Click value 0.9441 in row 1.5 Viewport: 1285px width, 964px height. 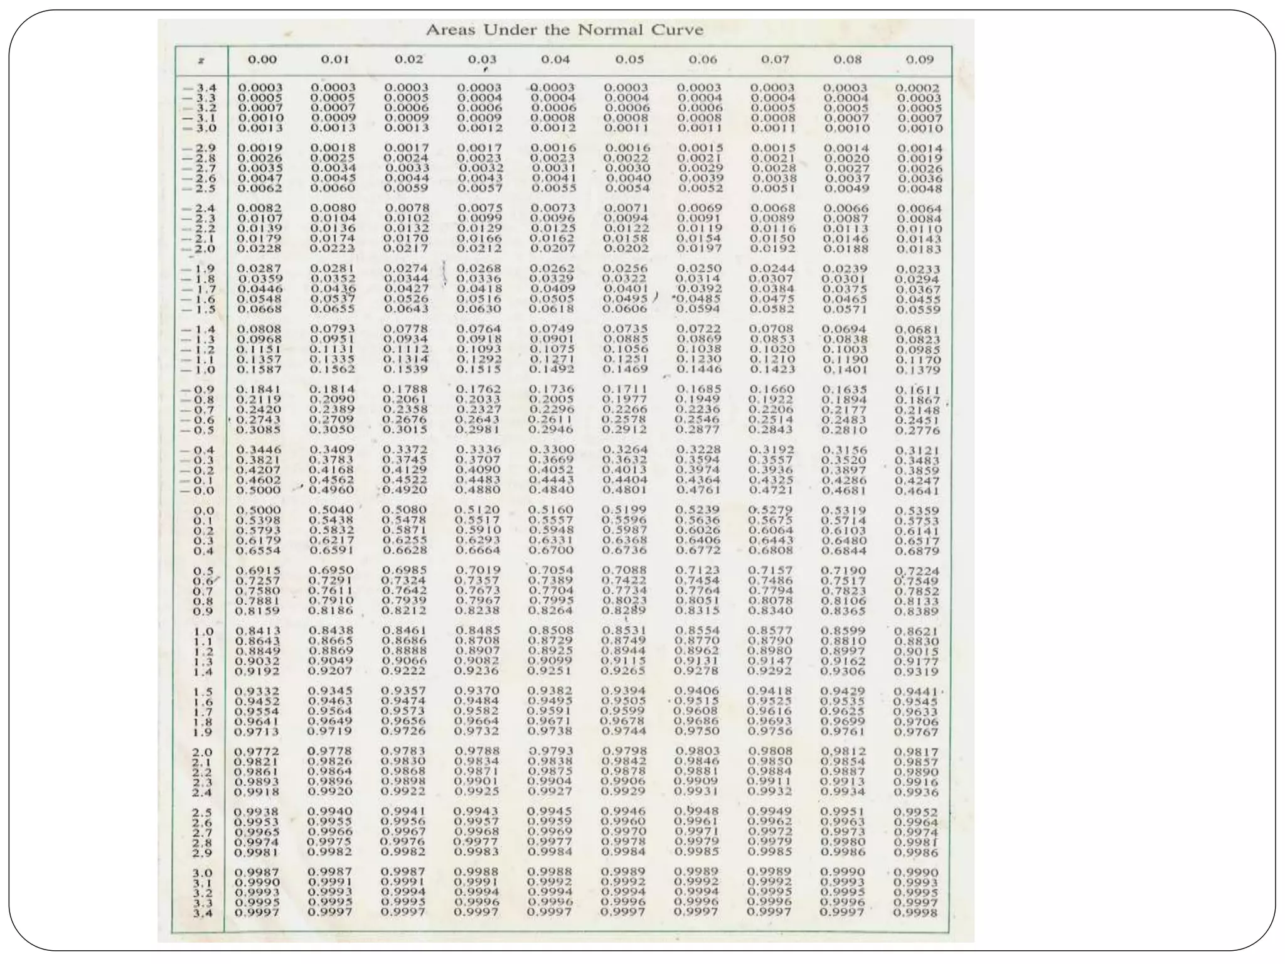coord(916,692)
